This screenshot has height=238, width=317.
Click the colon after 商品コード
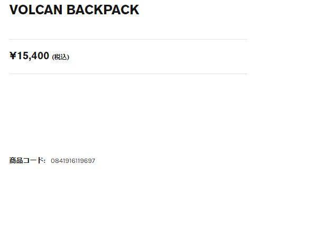(44, 161)
